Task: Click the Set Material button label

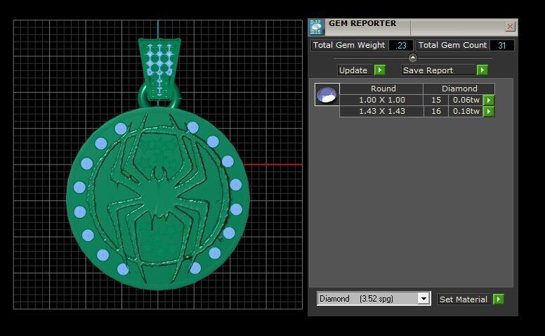Action: tap(464, 299)
